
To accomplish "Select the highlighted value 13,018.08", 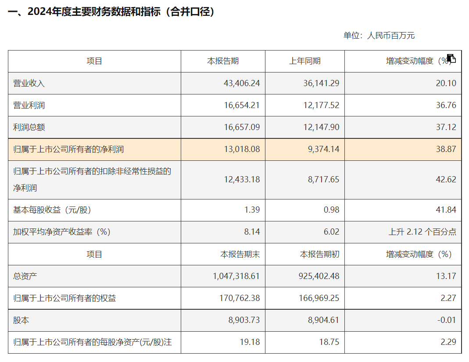I will tap(242, 149).
